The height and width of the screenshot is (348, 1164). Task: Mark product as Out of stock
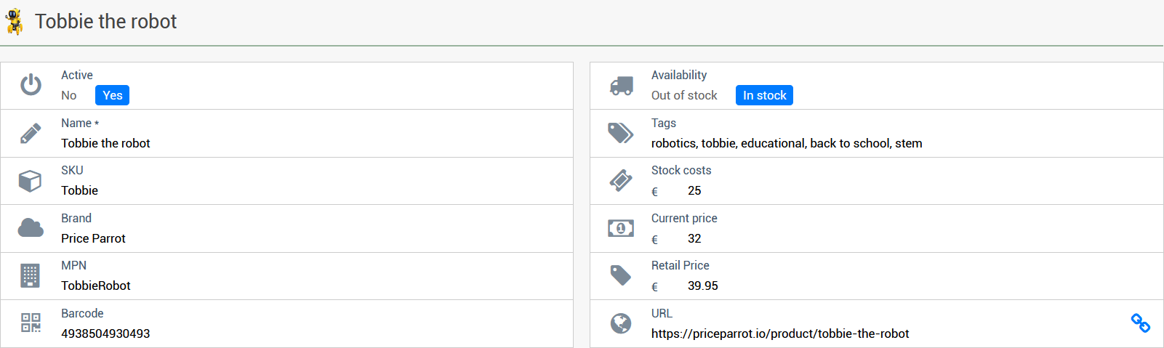point(684,95)
